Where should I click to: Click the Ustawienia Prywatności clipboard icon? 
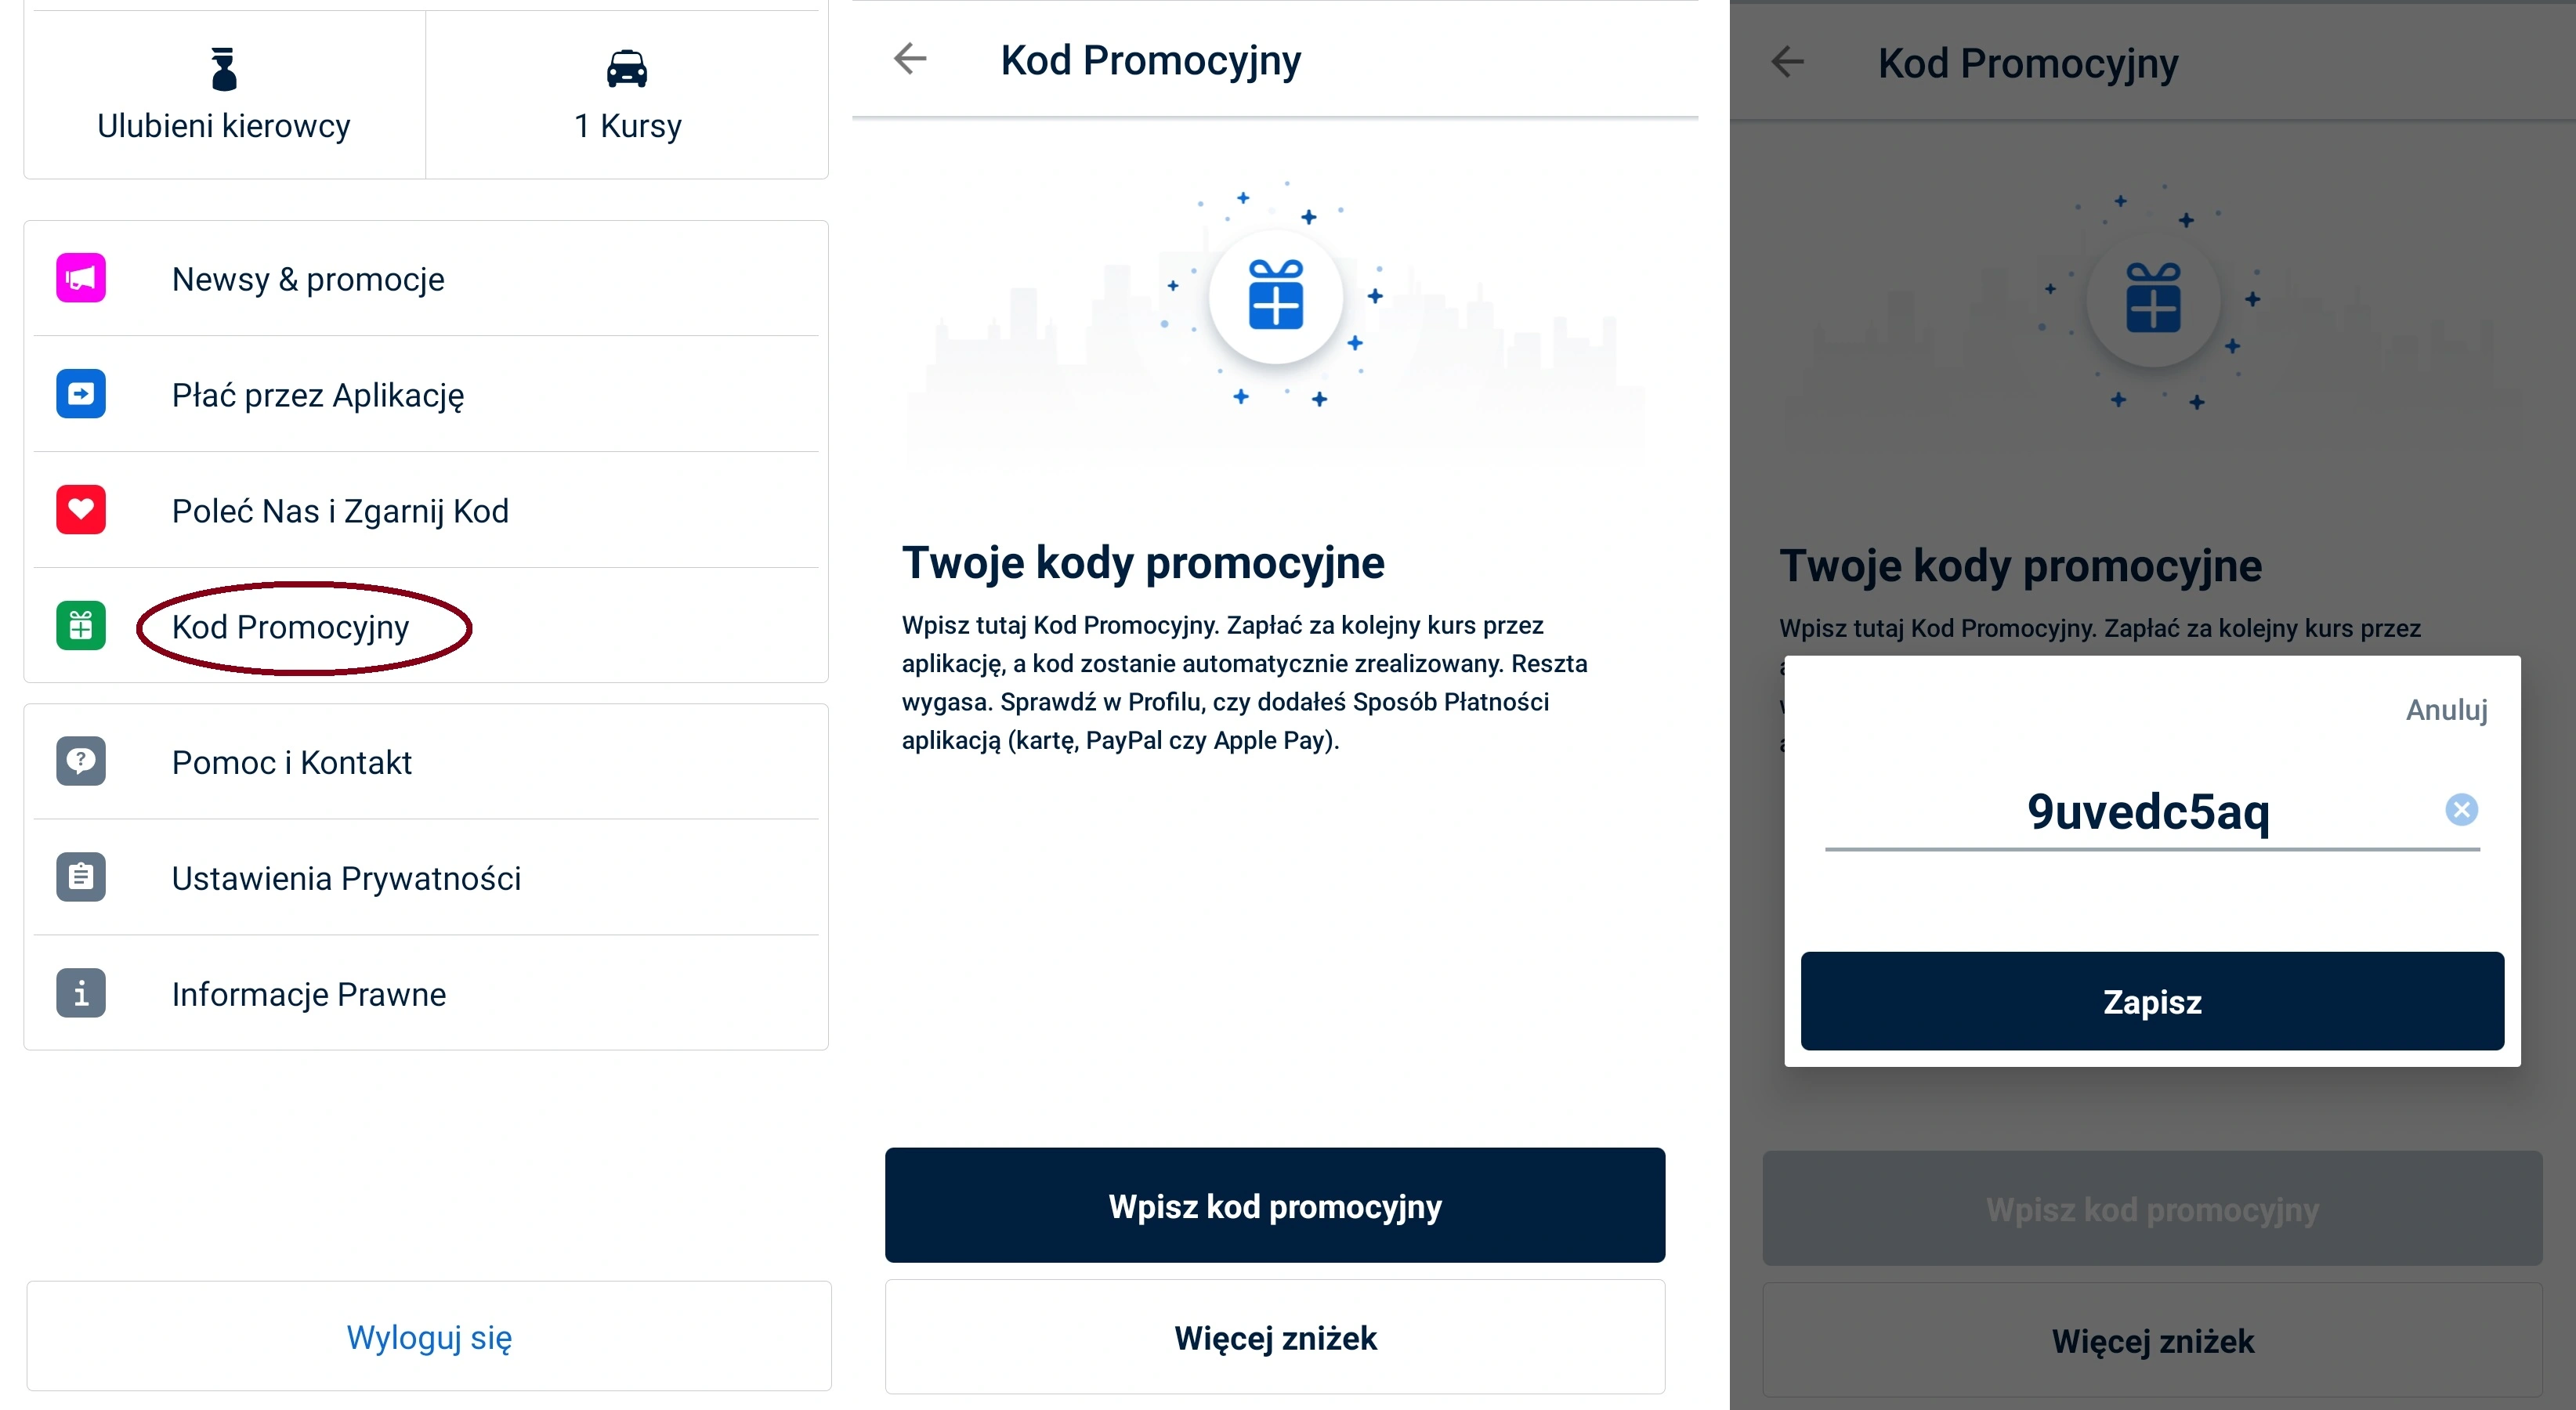pos(81,878)
